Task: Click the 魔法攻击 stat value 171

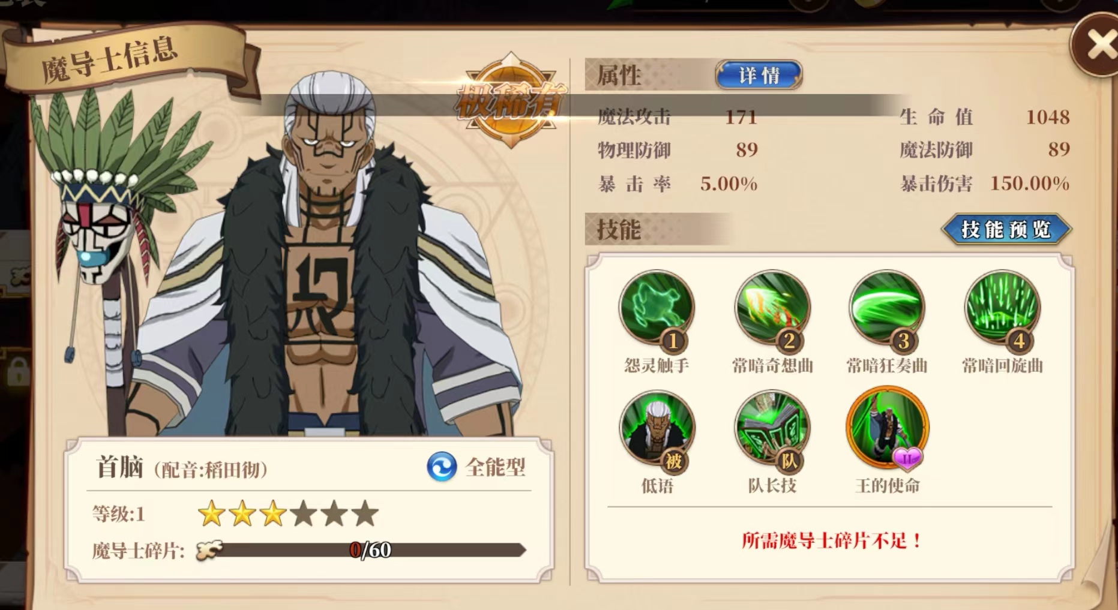Action: (741, 116)
